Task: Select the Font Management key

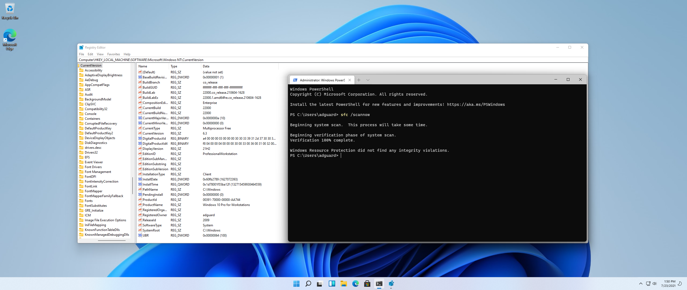Action: [98, 172]
